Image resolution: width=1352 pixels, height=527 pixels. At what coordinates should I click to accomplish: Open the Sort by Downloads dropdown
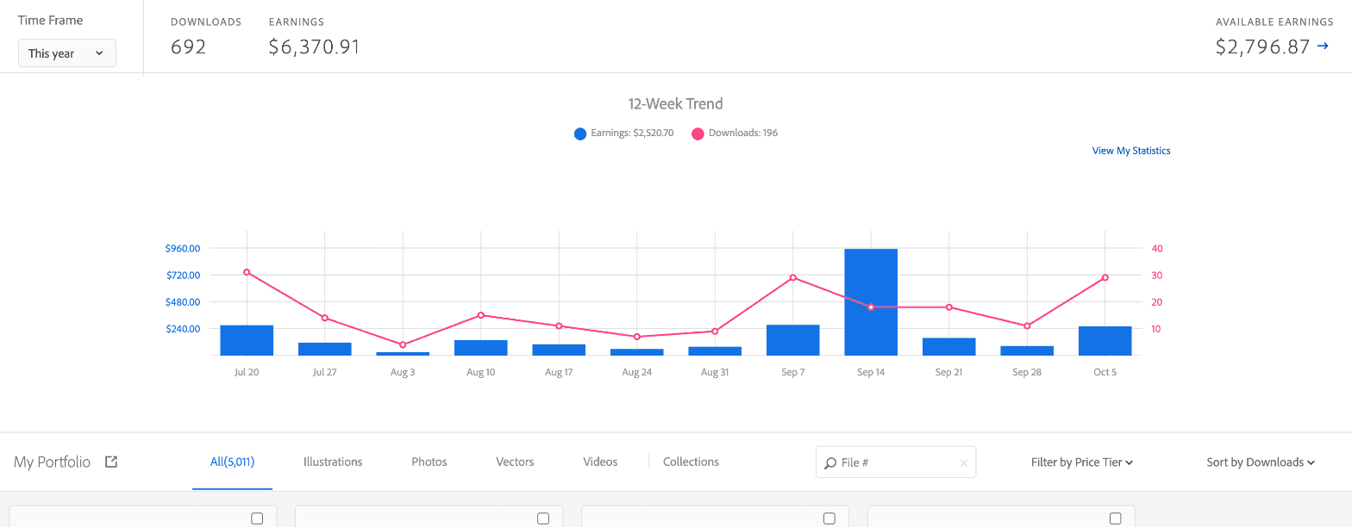click(1261, 462)
